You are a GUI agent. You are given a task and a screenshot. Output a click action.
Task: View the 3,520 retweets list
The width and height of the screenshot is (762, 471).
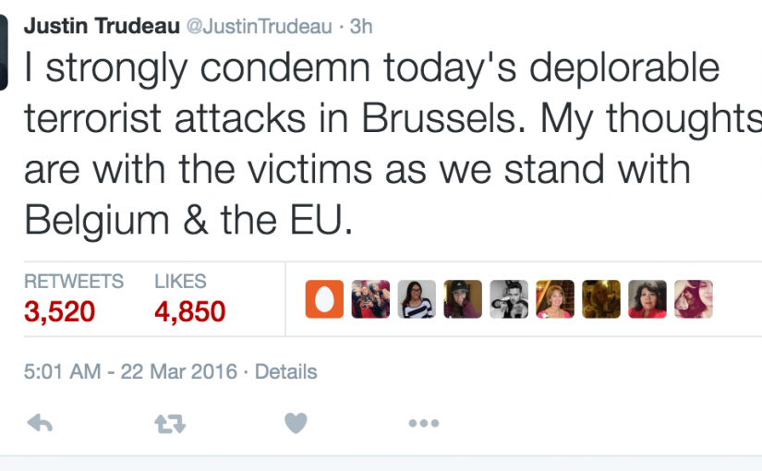tap(61, 311)
